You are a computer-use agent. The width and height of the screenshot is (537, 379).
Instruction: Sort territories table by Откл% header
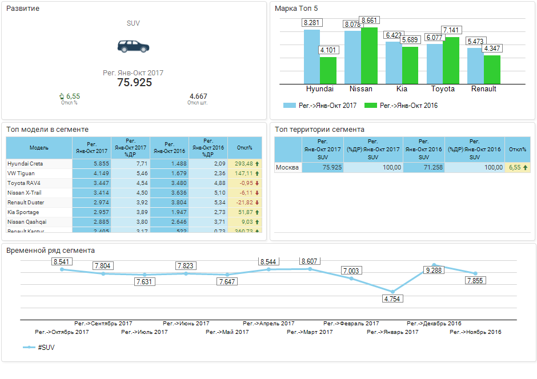coord(518,150)
